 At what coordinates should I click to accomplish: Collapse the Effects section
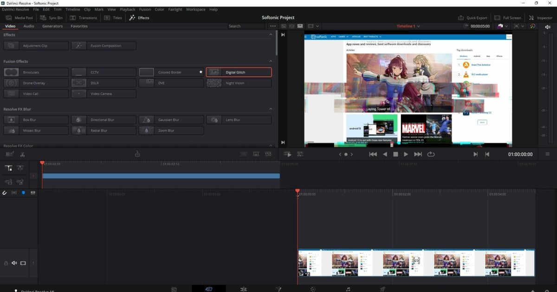tap(271, 35)
